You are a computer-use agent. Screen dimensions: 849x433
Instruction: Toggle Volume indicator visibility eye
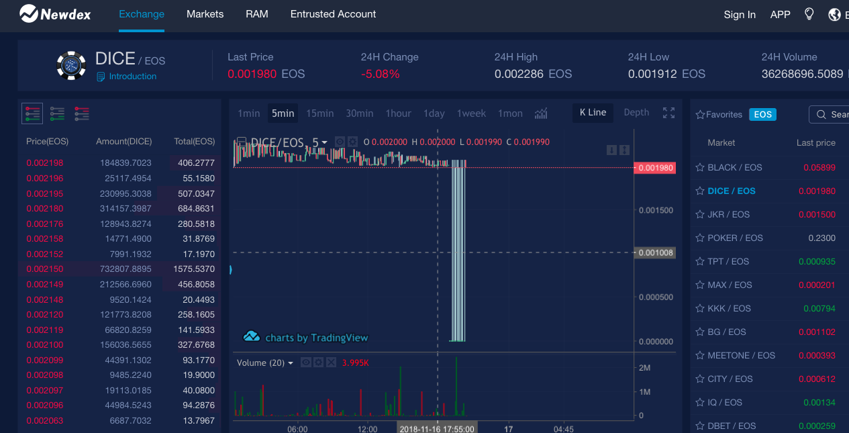(307, 363)
